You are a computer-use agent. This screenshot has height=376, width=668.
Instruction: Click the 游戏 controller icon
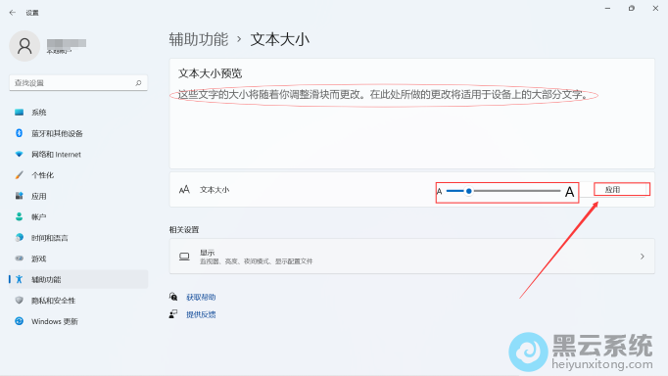(x=20, y=258)
